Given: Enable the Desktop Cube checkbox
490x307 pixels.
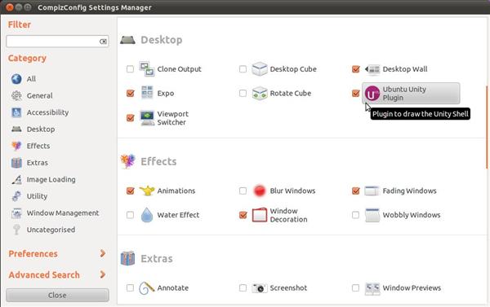Looking at the screenshot, I should click(243, 69).
